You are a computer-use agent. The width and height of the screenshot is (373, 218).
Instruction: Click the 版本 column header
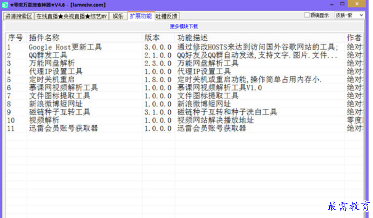[152, 38]
